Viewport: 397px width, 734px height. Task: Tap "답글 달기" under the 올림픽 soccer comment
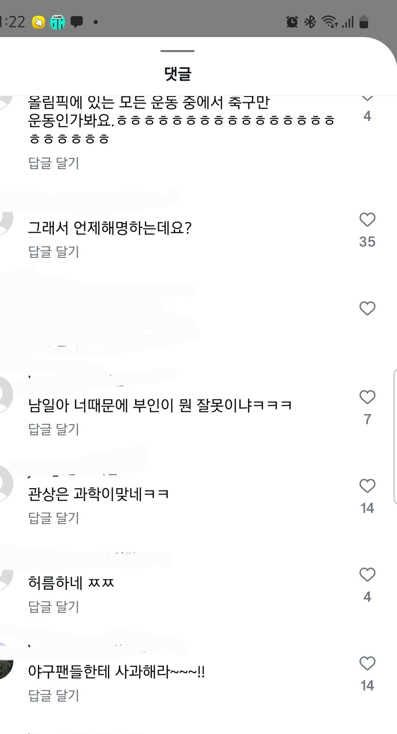tap(54, 163)
